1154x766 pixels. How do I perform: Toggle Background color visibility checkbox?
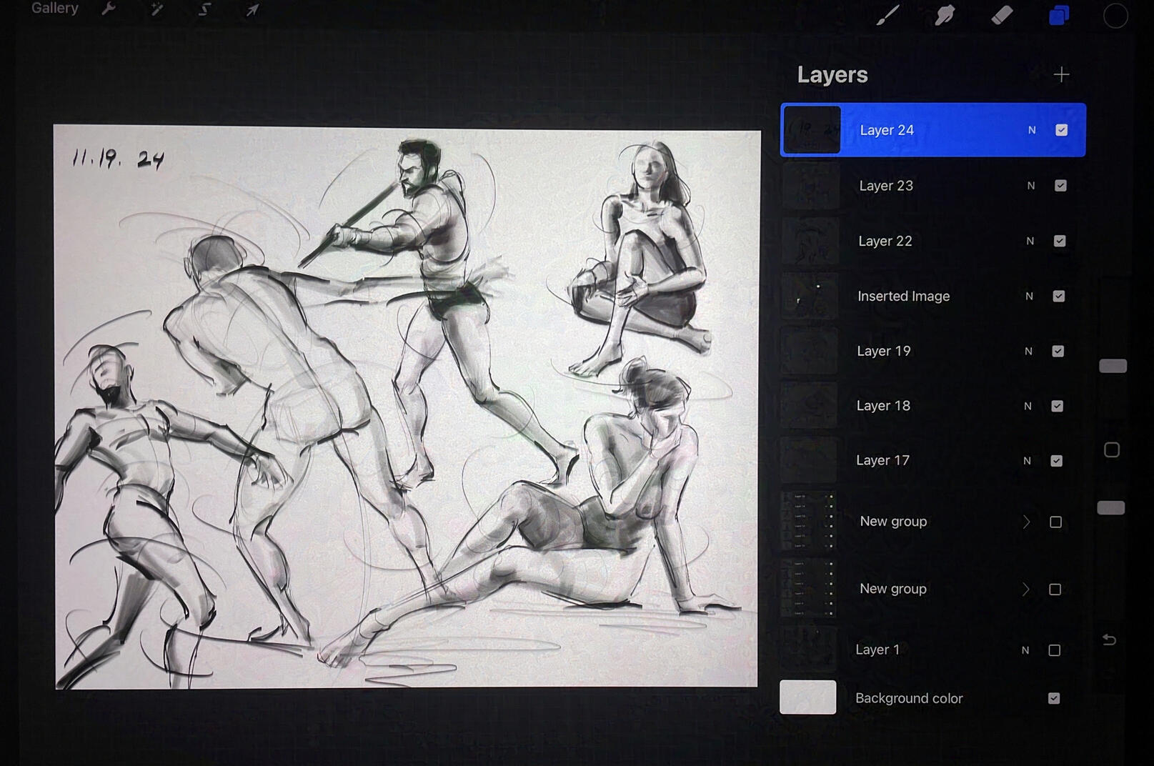1054,698
